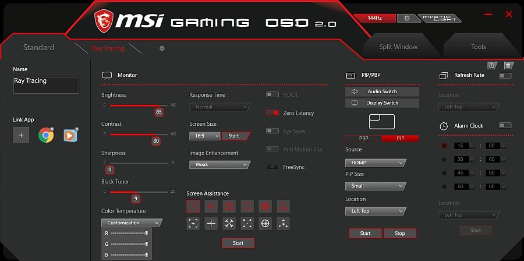Open Mystic Light

click(x=440, y=19)
